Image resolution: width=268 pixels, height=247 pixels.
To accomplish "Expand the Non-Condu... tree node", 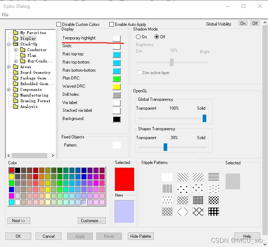I will pos(16,61).
